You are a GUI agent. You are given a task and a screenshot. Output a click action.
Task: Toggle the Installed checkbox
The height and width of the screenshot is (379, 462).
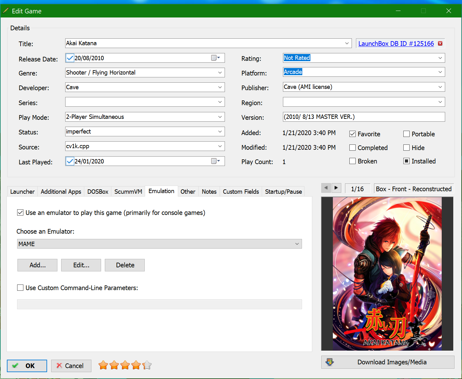[406, 161]
